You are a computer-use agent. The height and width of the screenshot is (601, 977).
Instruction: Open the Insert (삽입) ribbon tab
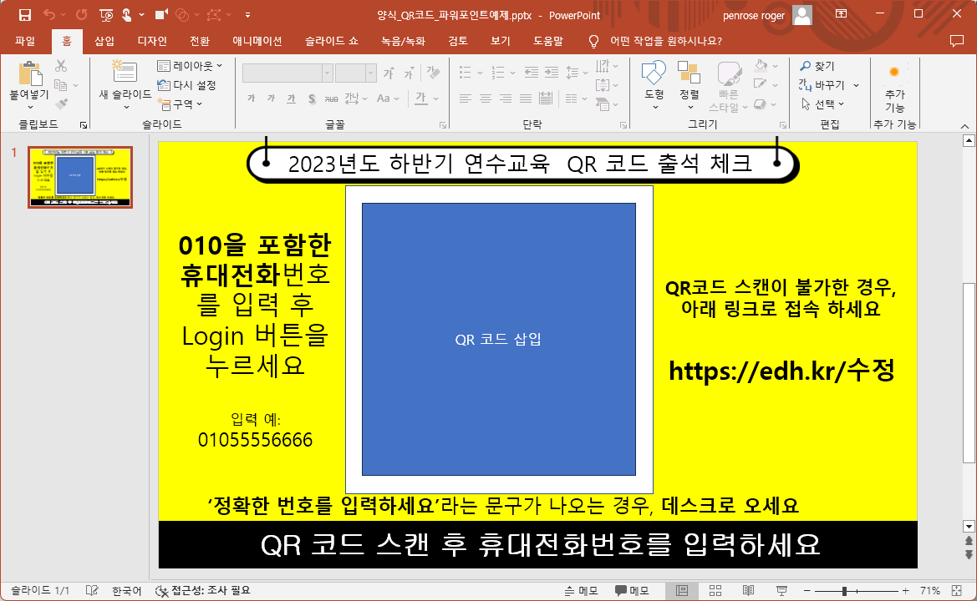click(x=104, y=41)
